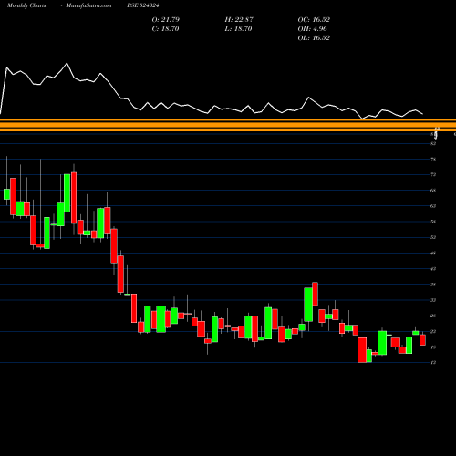Select the close value 'C: 18.70'
Image resolution: width=456 pixels, height=456 pixels.
(x=165, y=29)
